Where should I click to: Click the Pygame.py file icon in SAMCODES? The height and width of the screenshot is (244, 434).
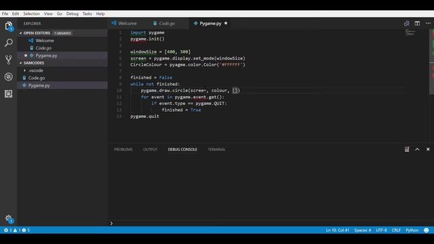click(x=24, y=85)
